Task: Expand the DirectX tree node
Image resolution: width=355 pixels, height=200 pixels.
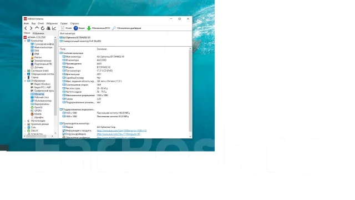Action: pyautogui.click(x=25, y=131)
